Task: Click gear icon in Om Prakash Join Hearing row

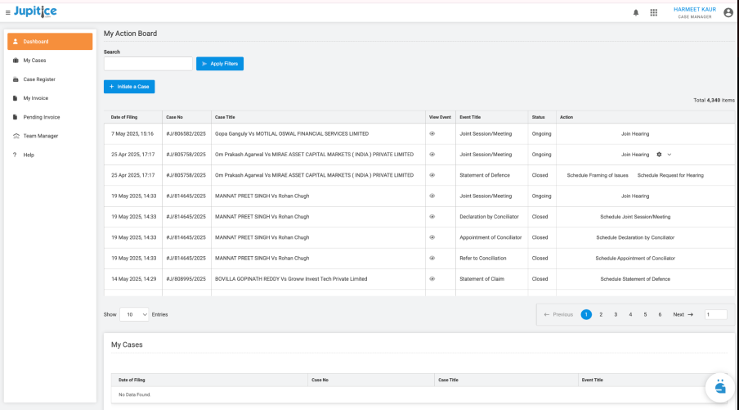Action: click(659, 155)
